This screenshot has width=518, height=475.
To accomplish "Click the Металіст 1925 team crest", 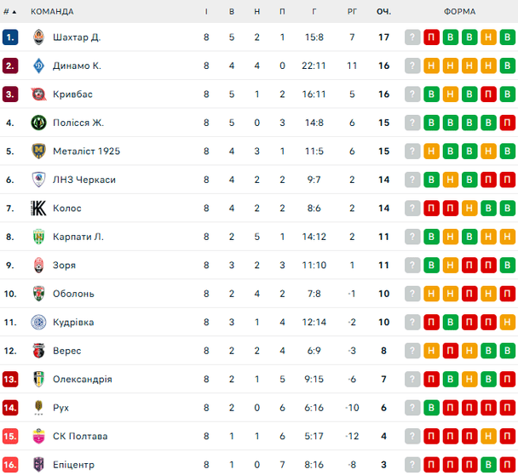I will coord(38,152).
